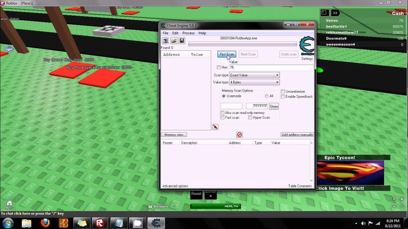
Task: Click the Settings label under the logo
Action: click(307, 59)
